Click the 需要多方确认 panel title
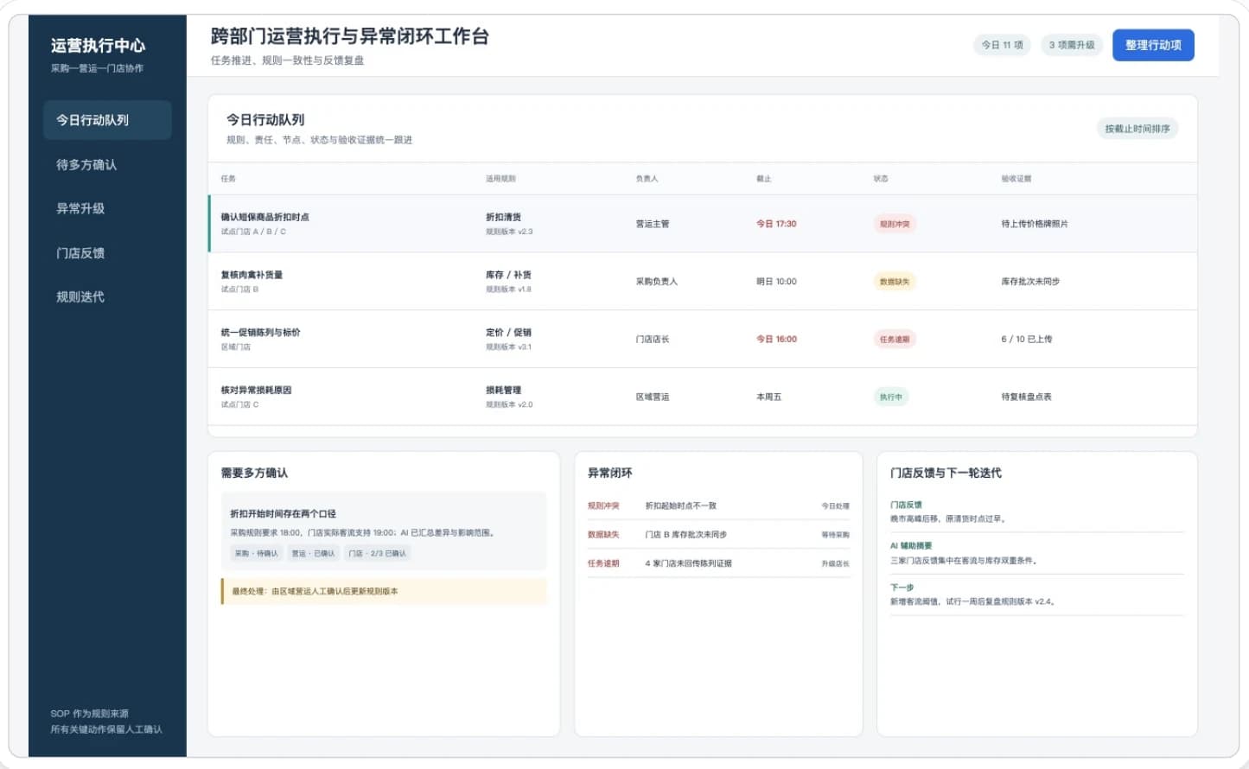 (254, 473)
